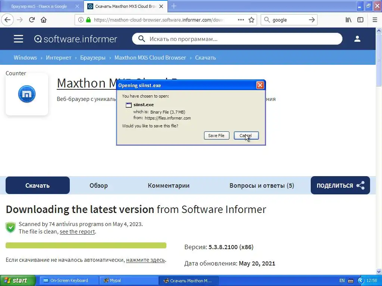382x286 pixels.
Task: Click the google browser search box
Action: point(289,20)
